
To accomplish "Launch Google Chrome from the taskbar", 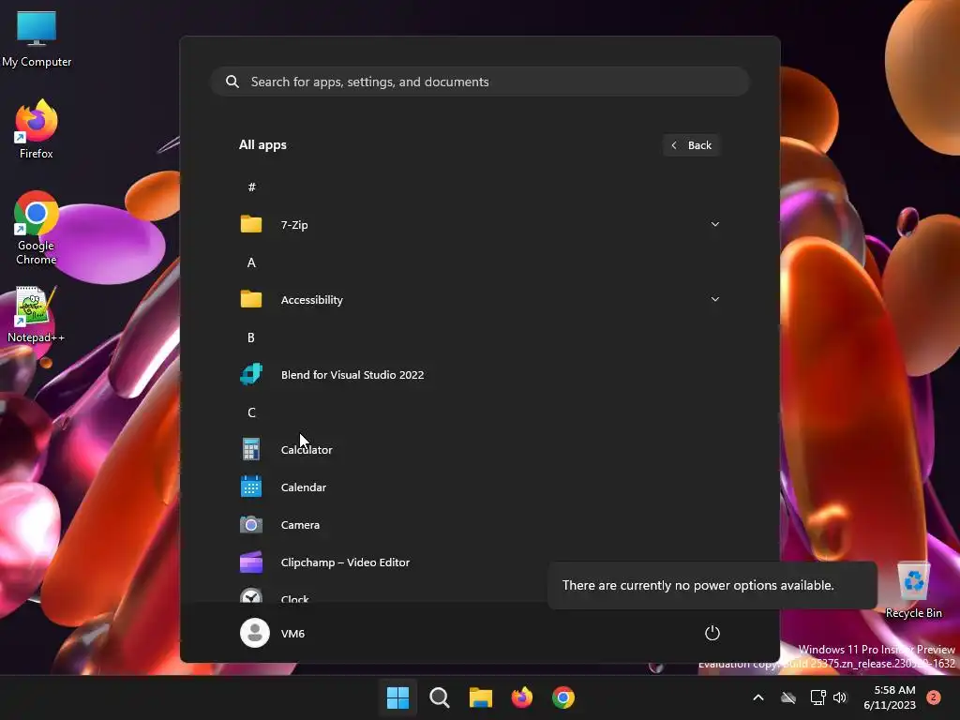I will pyautogui.click(x=563, y=697).
